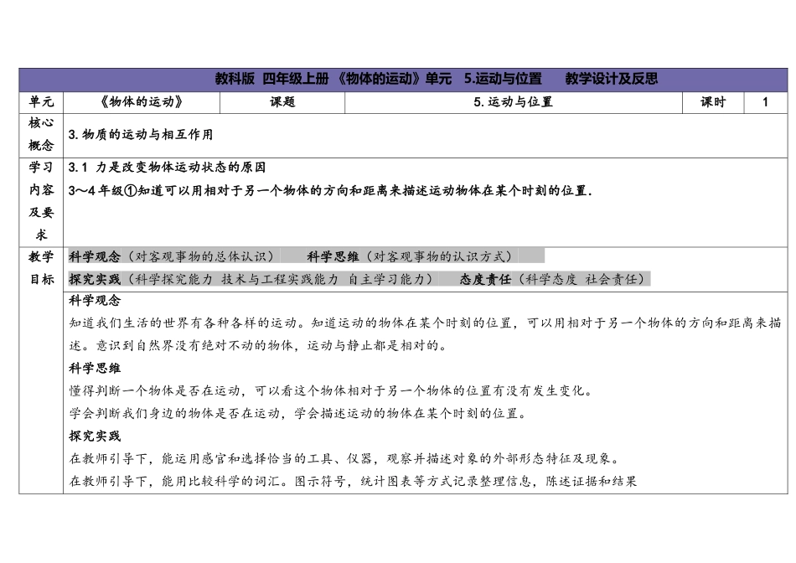796x563 pixels.
Task: Click the bold '探究实践' subheading
Action: (95, 436)
